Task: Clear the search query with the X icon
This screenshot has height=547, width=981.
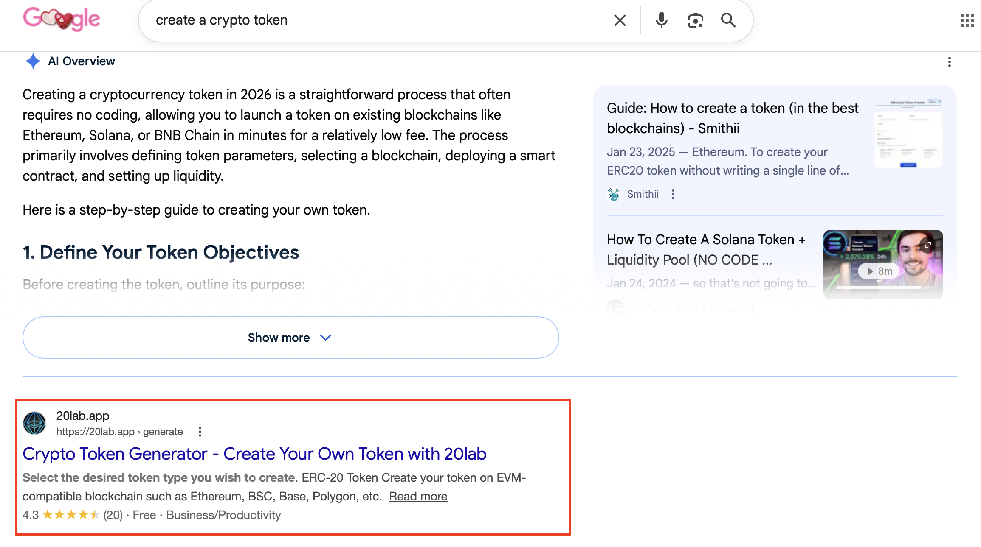Action: point(620,20)
